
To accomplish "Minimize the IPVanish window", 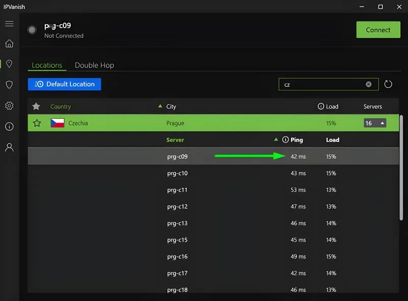I will tap(362, 7).
